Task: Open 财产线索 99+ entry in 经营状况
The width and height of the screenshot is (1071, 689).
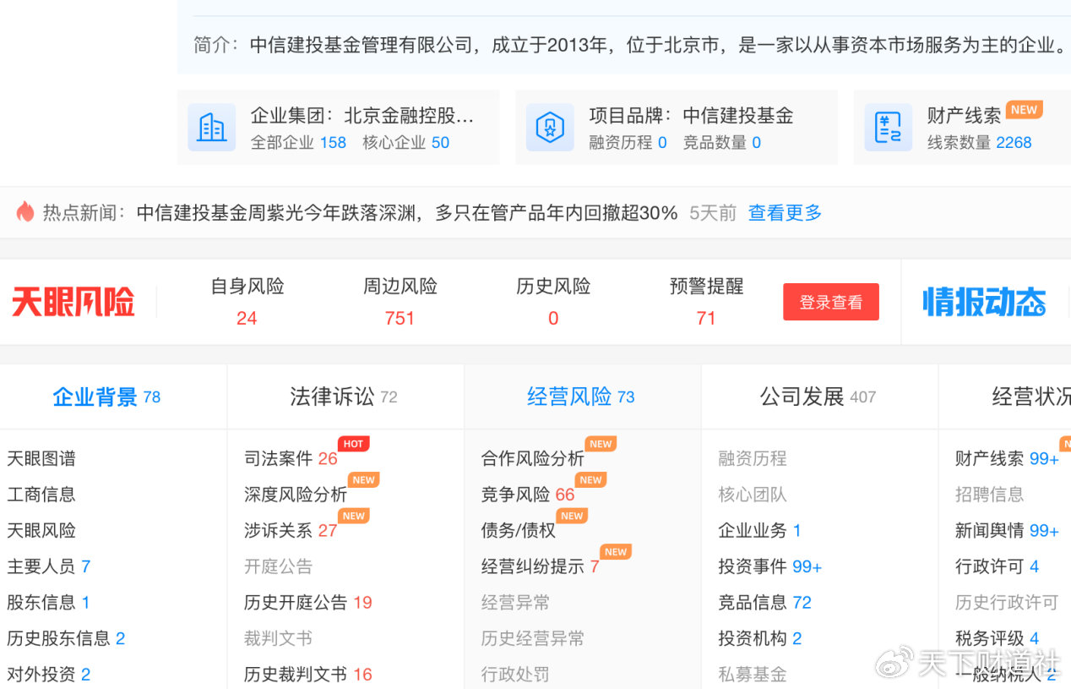Action: coord(1007,458)
